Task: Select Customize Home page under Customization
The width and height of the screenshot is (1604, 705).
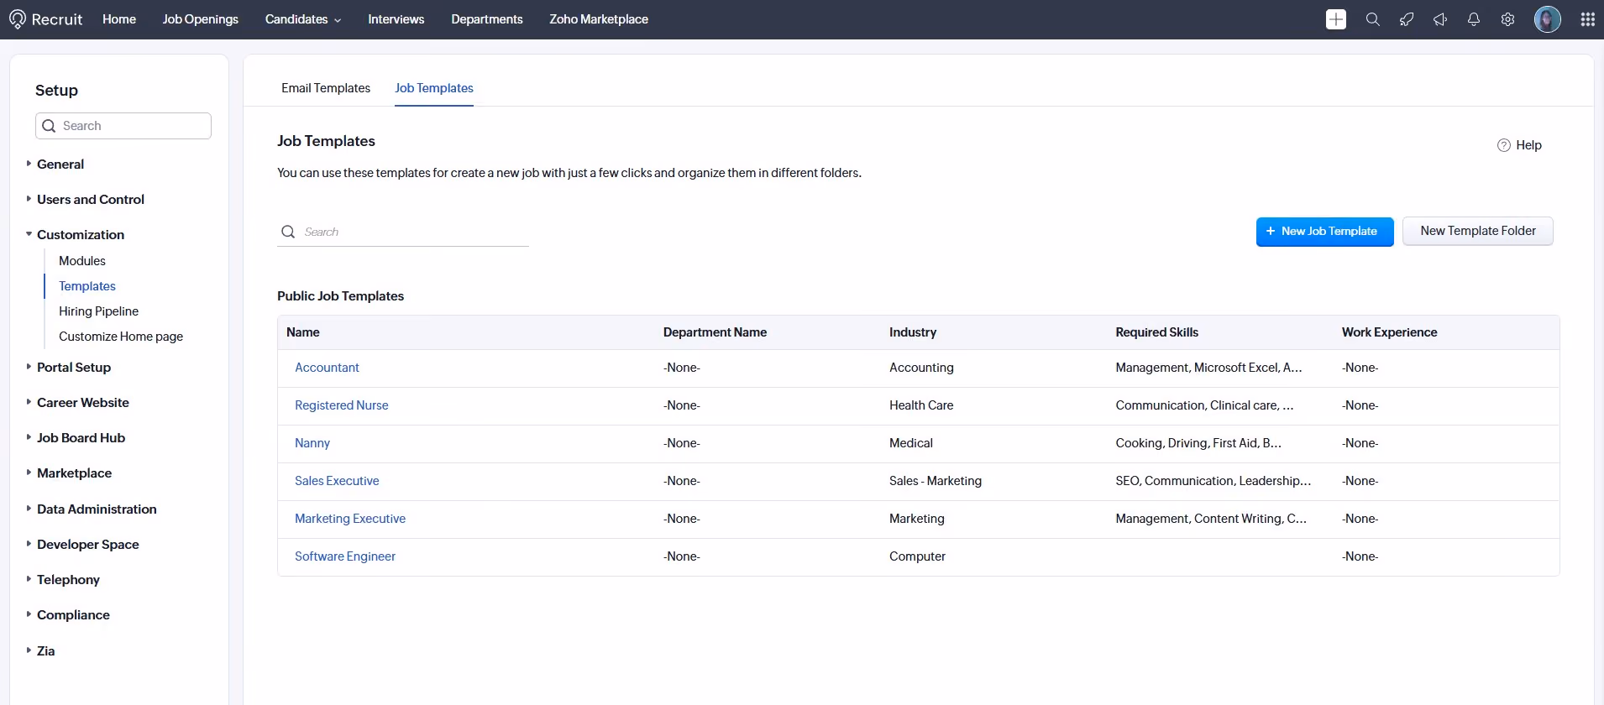Action: (121, 337)
